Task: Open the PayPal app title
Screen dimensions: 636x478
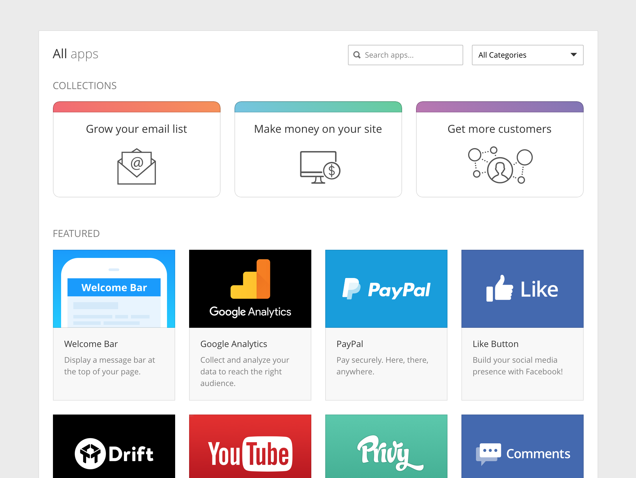Action: [350, 344]
